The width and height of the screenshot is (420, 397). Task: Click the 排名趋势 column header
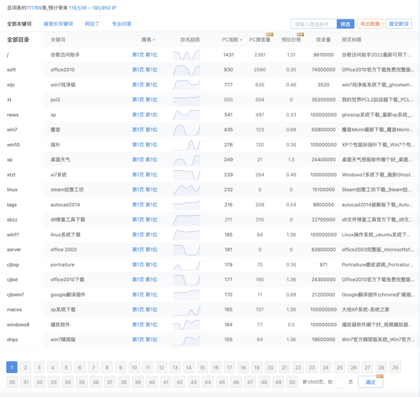pos(190,40)
